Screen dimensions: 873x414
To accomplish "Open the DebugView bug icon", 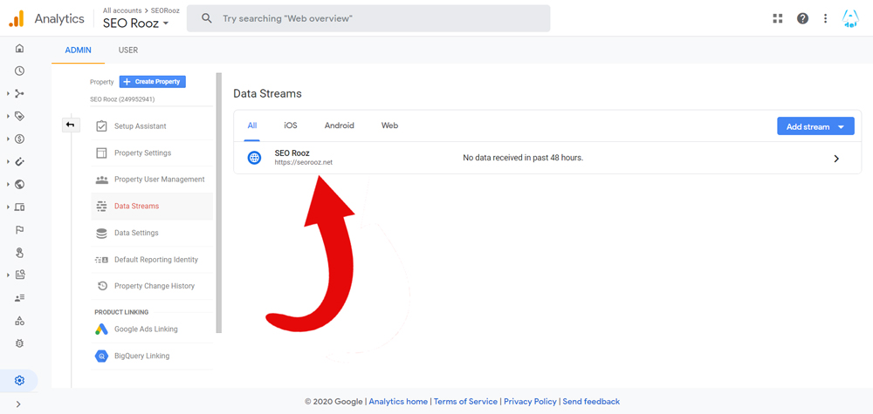I will tap(19, 343).
